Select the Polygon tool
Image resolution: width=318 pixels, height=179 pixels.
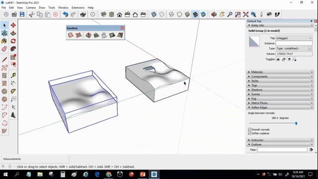tap(4, 99)
